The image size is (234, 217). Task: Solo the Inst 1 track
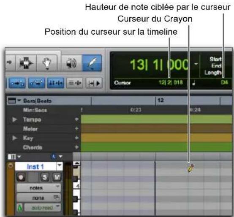(45, 177)
